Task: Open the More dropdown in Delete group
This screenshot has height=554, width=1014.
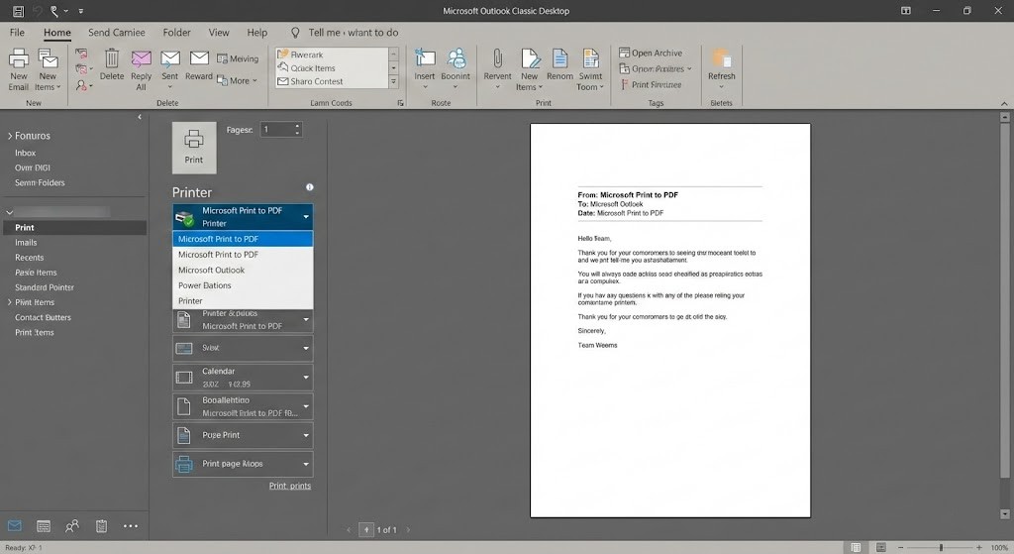Action: pos(238,81)
